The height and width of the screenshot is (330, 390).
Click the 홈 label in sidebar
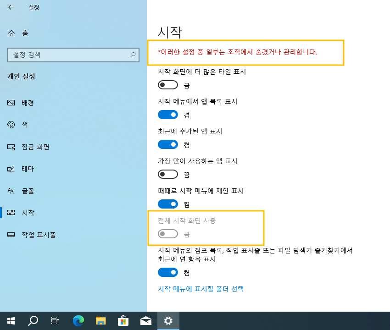click(25, 33)
